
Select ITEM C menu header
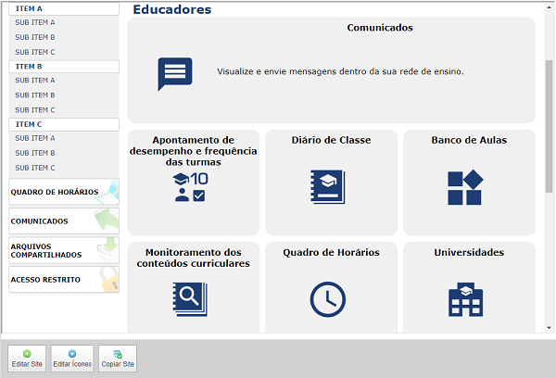(64, 124)
